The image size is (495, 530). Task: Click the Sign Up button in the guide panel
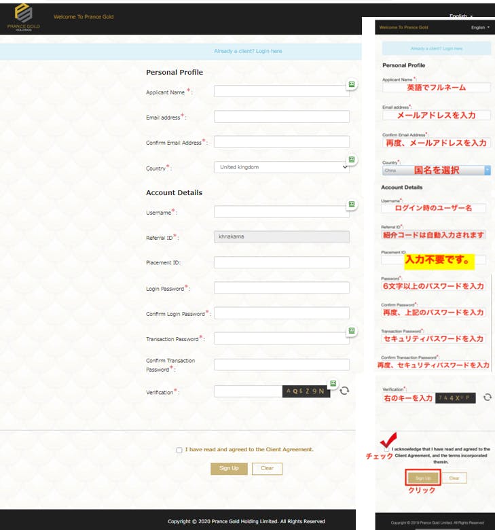click(423, 478)
